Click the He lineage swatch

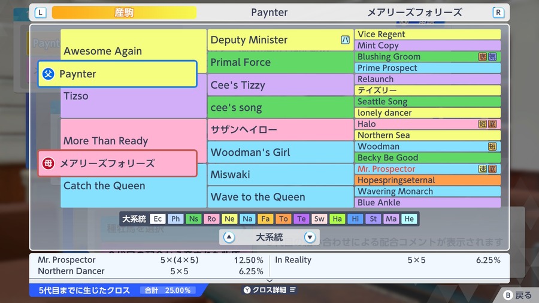409,219
